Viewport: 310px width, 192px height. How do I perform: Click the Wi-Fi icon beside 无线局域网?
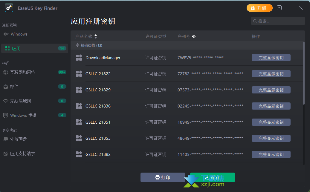point(6,101)
